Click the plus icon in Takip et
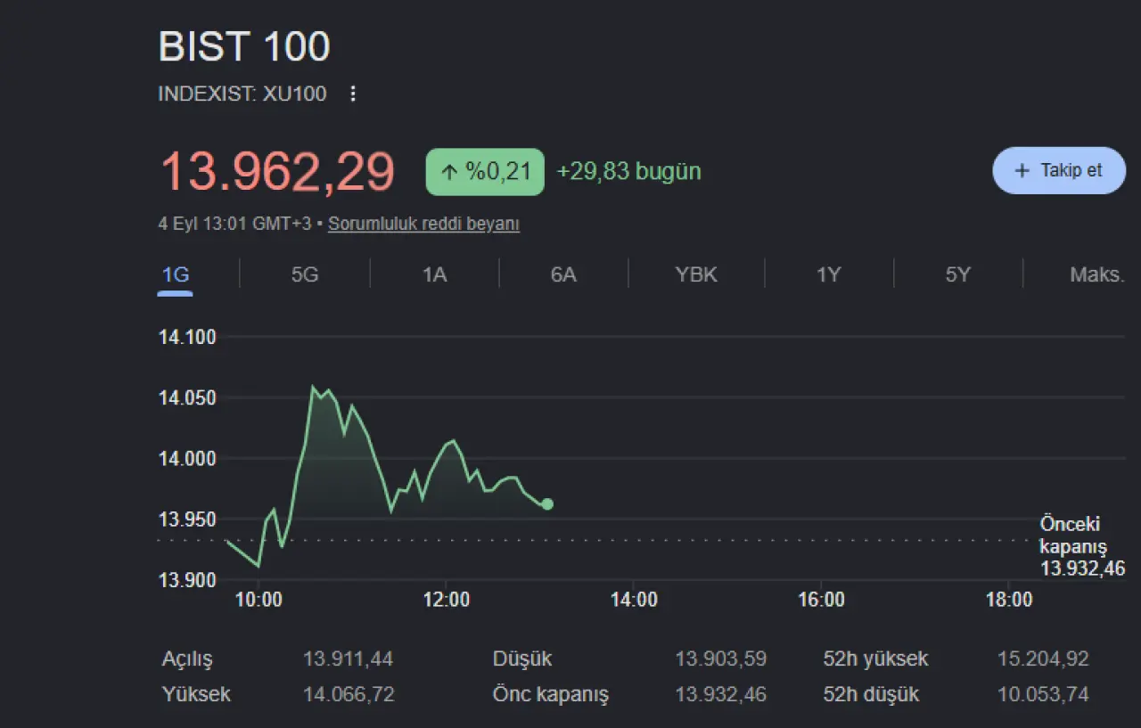1141x728 pixels. (x=1022, y=170)
